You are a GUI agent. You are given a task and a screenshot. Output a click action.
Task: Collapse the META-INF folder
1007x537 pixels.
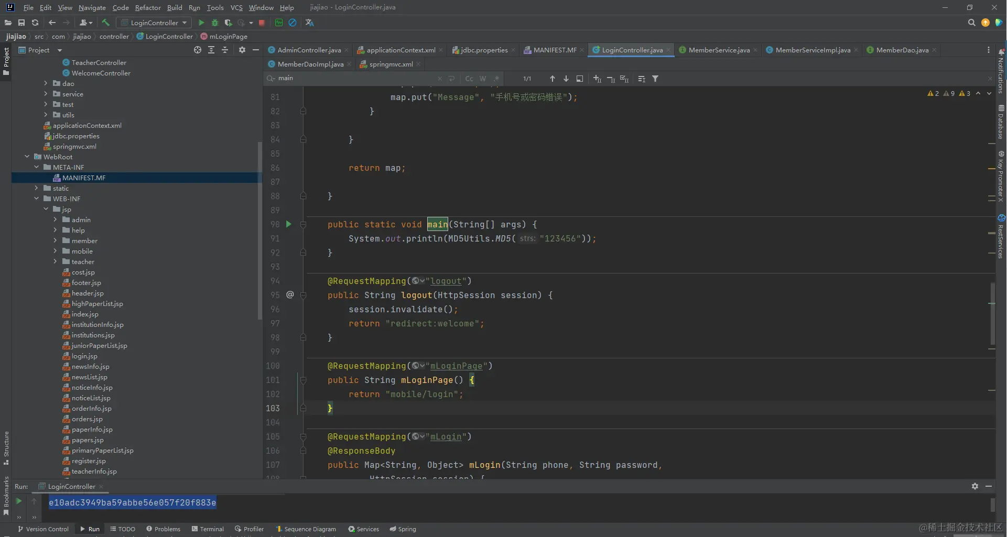(36, 167)
